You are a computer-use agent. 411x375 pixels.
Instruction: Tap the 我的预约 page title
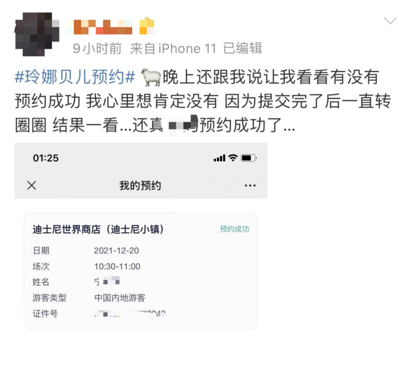[140, 185]
